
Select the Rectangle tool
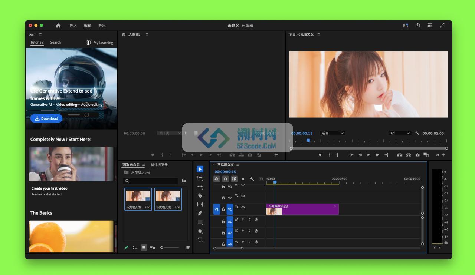click(200, 222)
